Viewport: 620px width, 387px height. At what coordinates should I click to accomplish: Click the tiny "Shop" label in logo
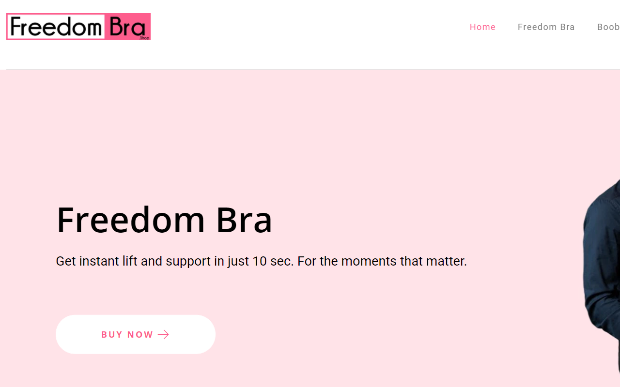144,38
